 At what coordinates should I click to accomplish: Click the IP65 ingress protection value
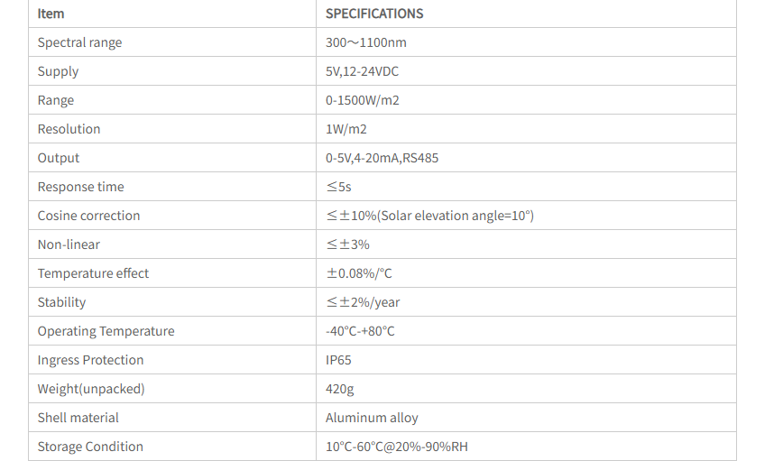coord(338,360)
